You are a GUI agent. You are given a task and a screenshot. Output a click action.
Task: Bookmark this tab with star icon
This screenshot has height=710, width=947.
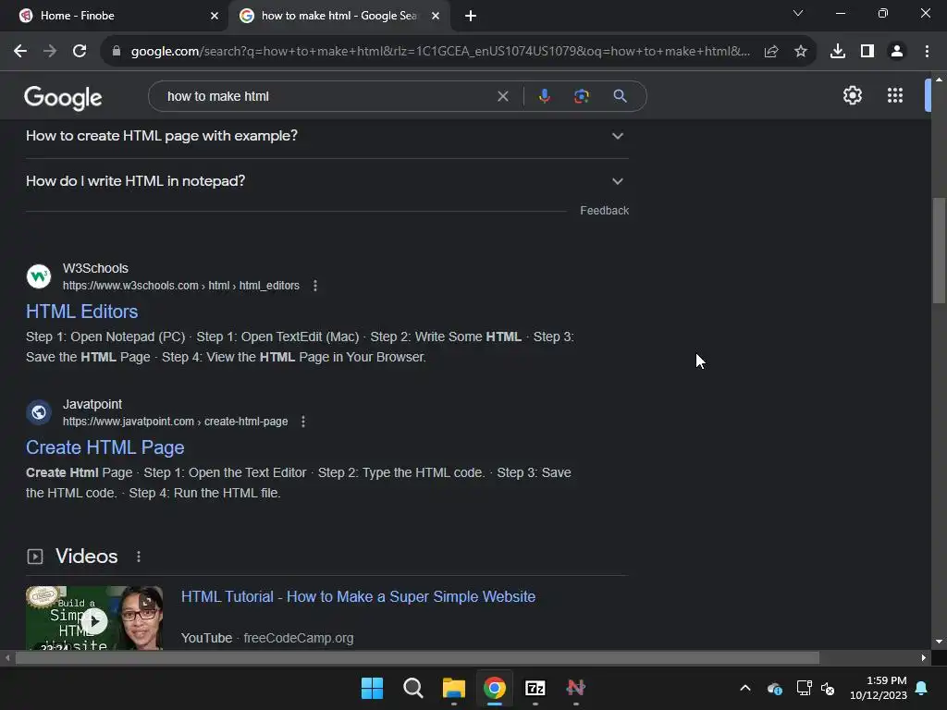coord(801,52)
